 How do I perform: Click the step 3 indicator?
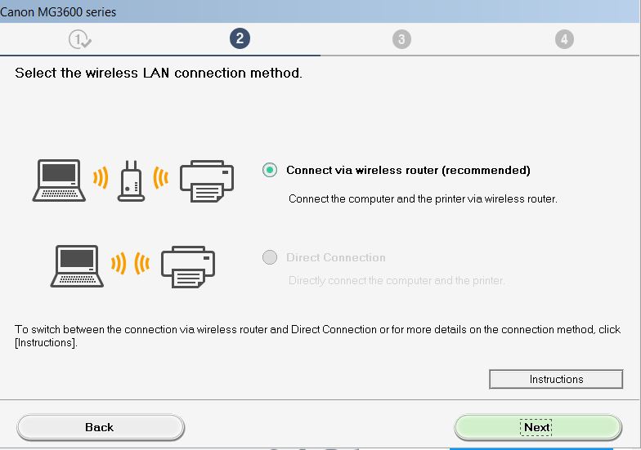point(401,39)
